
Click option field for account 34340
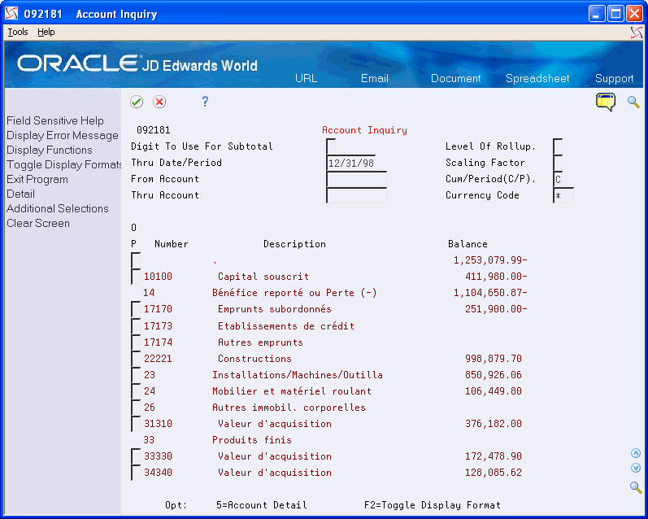tap(136, 473)
